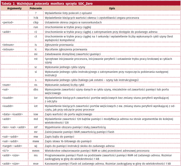The height and width of the screenshot is (166, 181).
Task: Click the '<len> <val> <addr>' argument cell
Action: (x=14, y=128)
